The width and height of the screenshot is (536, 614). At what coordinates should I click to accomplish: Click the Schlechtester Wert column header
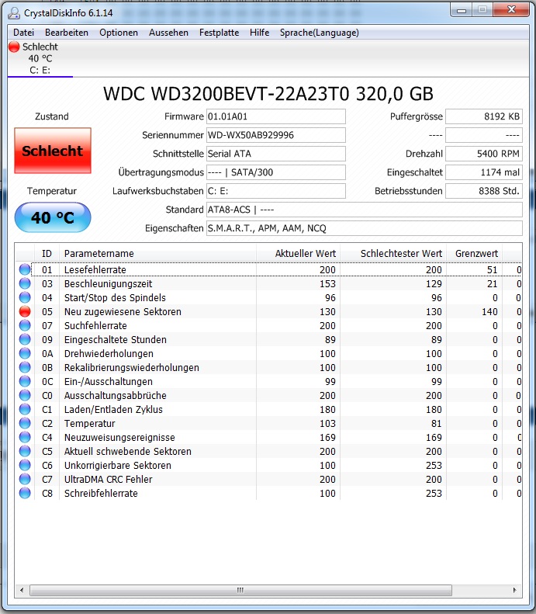[x=393, y=253]
